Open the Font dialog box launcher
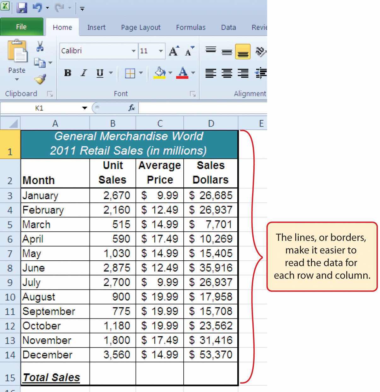Image resolution: width=380 pixels, height=392 pixels. click(193, 94)
